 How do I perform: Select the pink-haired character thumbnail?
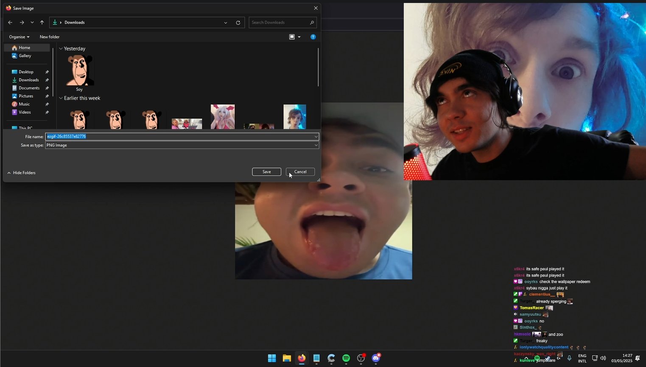[x=223, y=117]
